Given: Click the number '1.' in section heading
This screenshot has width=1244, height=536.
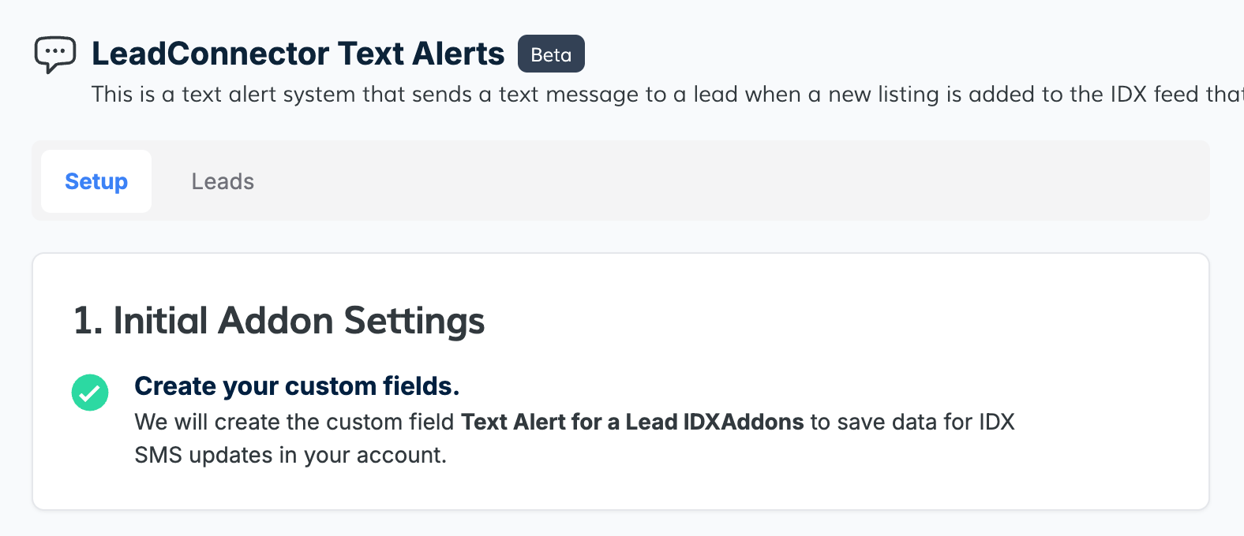Looking at the screenshot, I should (88, 321).
